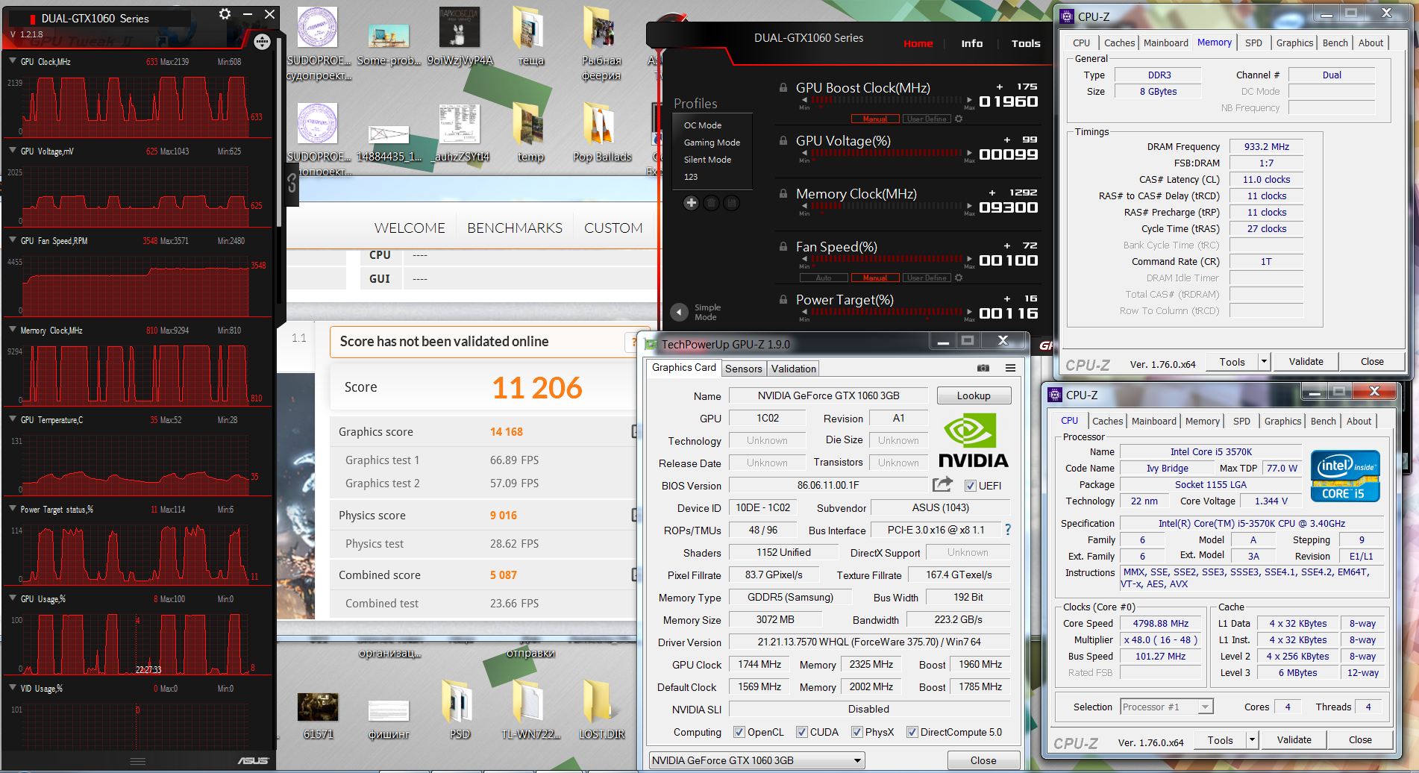
Task: Open settings gear in GPU Tweak monitor window
Action: (x=225, y=14)
